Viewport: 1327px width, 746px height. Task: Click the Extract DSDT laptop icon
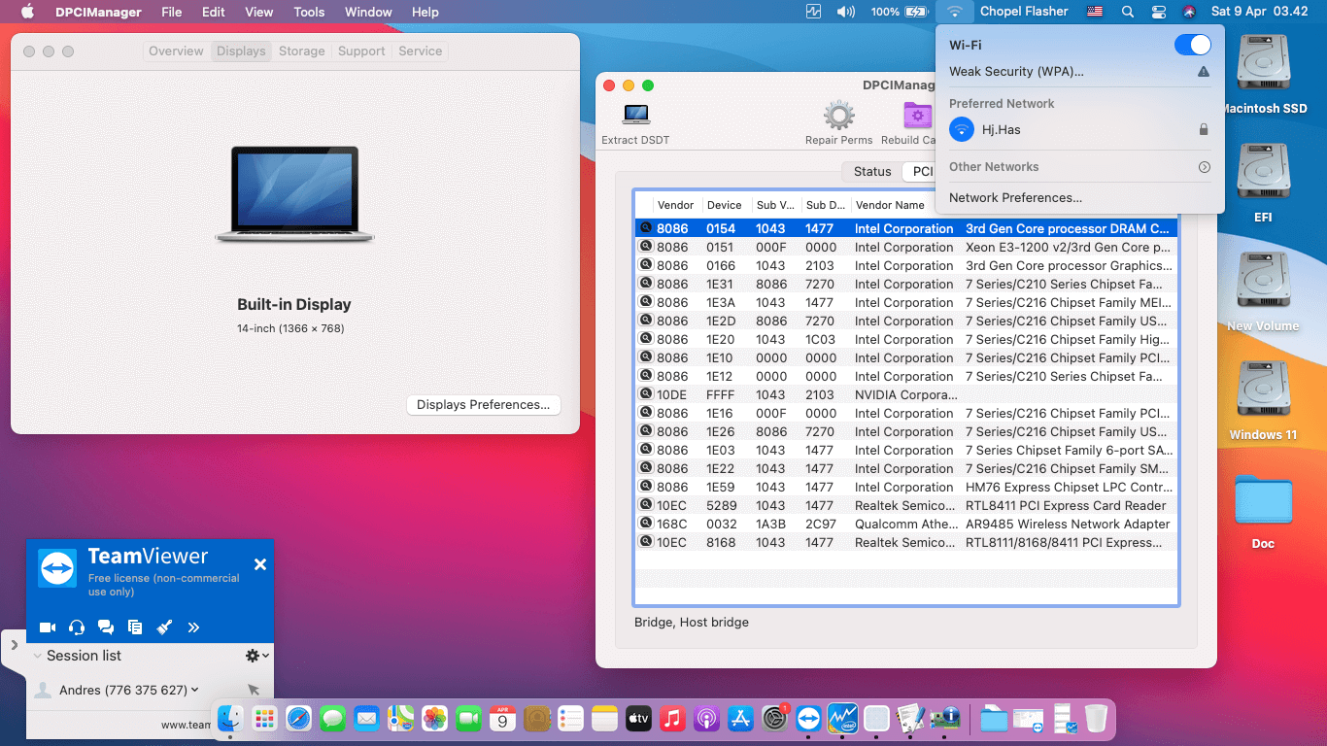[x=635, y=114]
